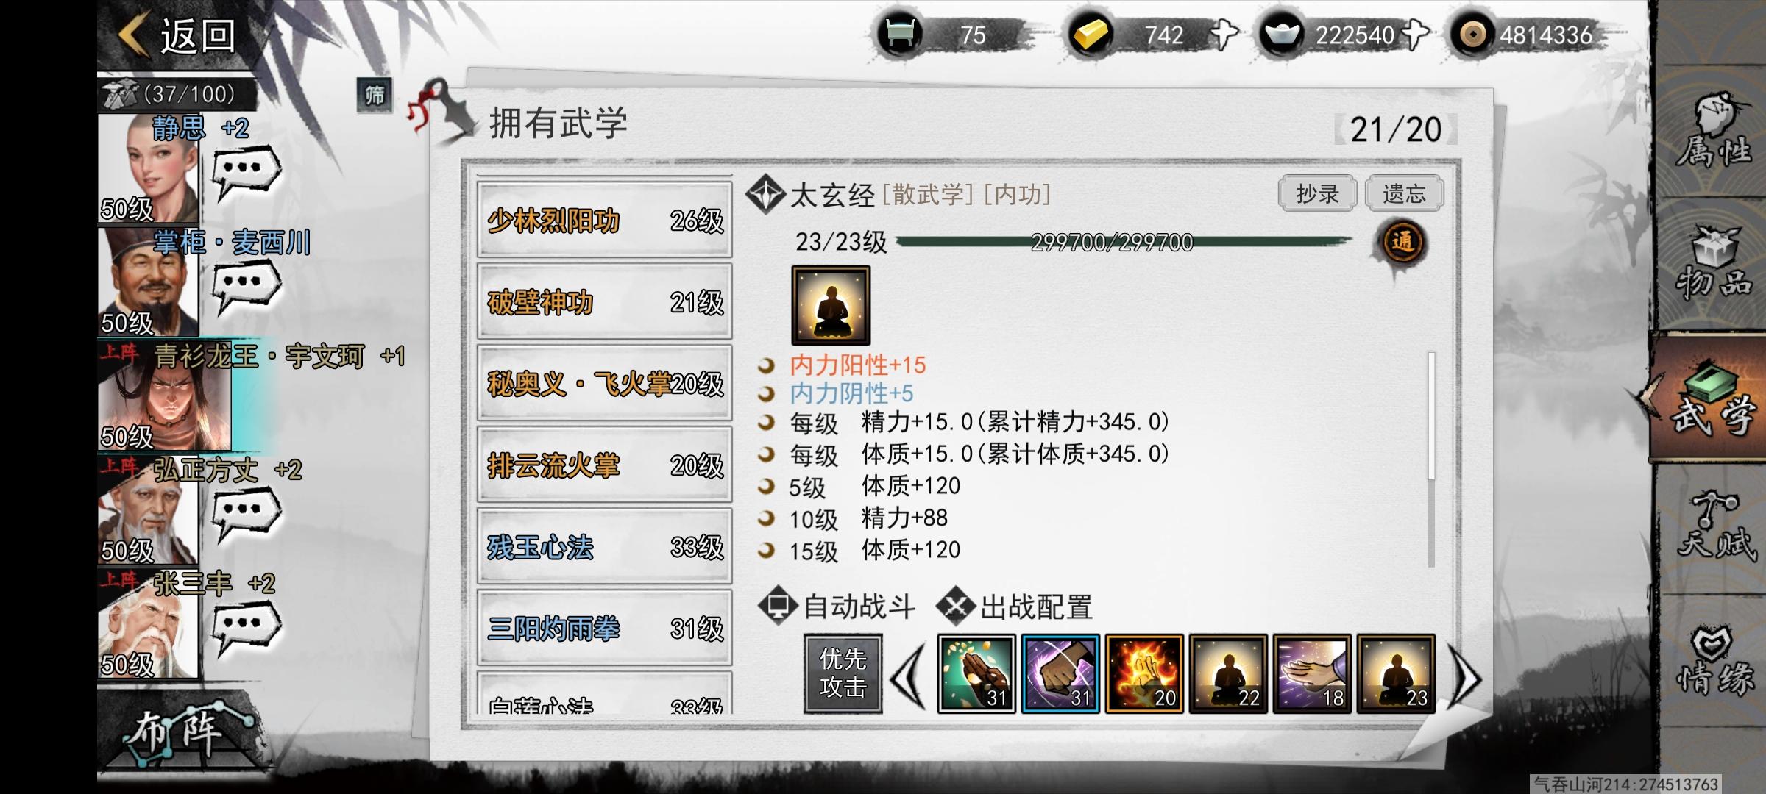Select 残玉心法 in martial arts list
This screenshot has height=794, width=1766.
pos(605,547)
